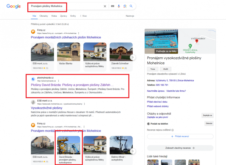Click second Firmy.cz orange favicon
This screenshot has width=226, height=165.
33,125
